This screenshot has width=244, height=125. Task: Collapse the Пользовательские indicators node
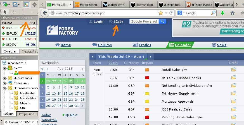(4, 88)
